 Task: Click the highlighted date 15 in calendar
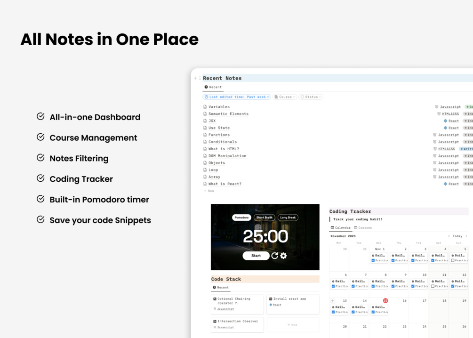point(385,301)
